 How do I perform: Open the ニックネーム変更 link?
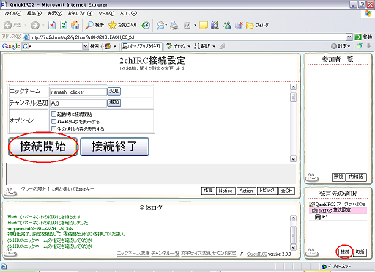pyautogui.click(x=133, y=254)
